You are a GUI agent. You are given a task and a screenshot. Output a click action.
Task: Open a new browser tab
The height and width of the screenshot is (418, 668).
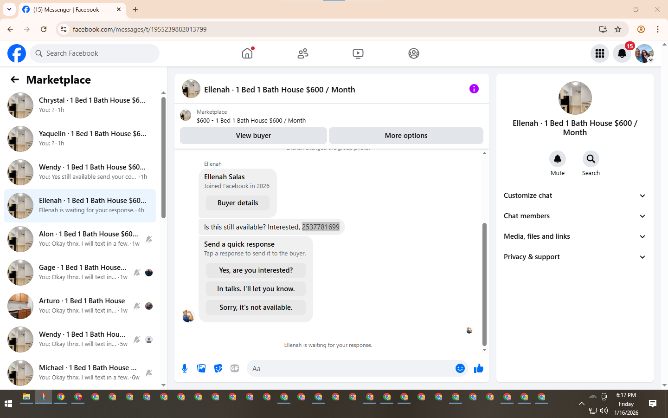point(135,9)
